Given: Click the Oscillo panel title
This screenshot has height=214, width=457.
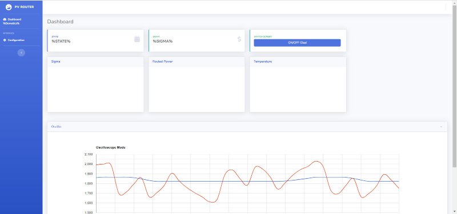Looking at the screenshot, I should pos(56,127).
